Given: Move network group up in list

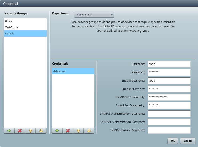Looking at the screenshot, I should pyautogui.click(x=30, y=131).
